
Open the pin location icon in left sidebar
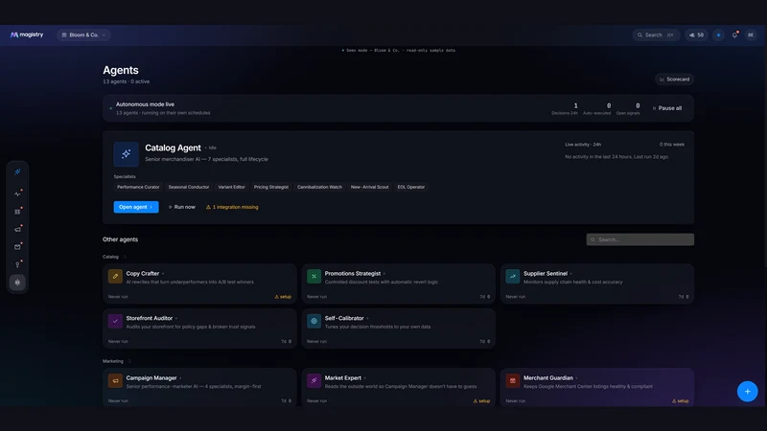(17, 264)
